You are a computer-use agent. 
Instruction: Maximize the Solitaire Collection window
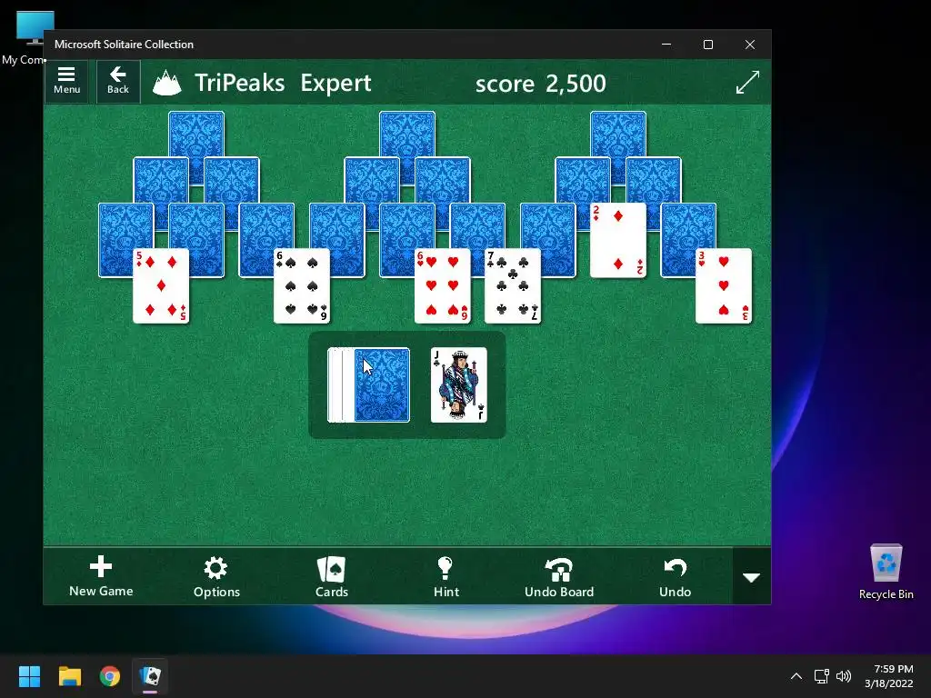click(707, 45)
